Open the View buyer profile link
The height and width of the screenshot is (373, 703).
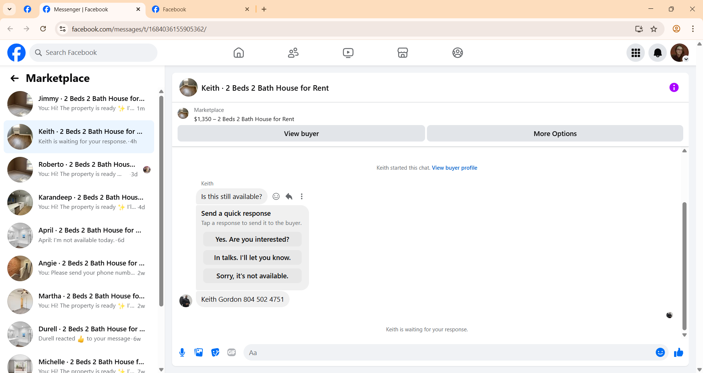454,168
